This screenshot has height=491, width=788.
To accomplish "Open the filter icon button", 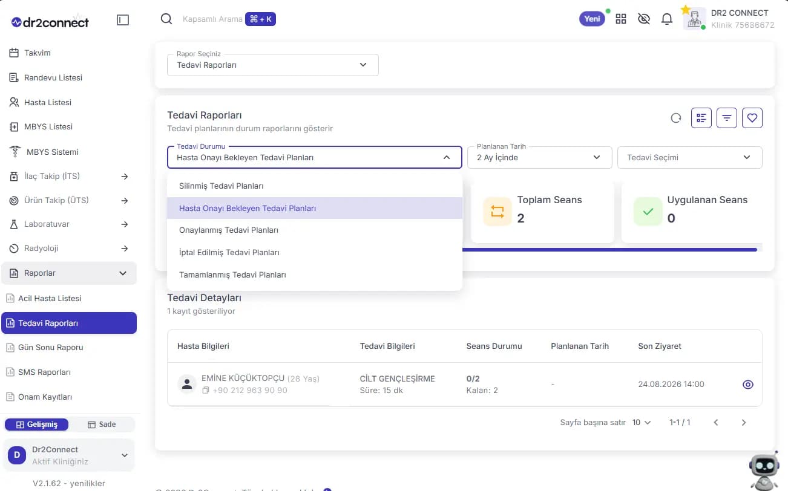I will pos(727,118).
